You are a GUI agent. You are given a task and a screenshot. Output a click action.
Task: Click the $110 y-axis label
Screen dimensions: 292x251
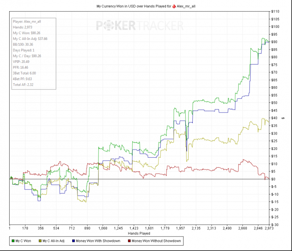pos(275,12)
